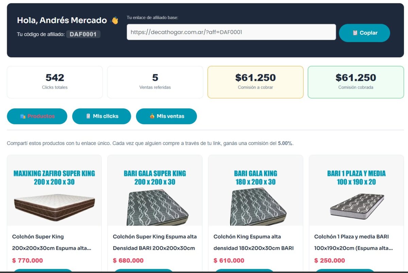Select the Ventas referidas stat card
The image size is (408, 273).
coord(155,82)
